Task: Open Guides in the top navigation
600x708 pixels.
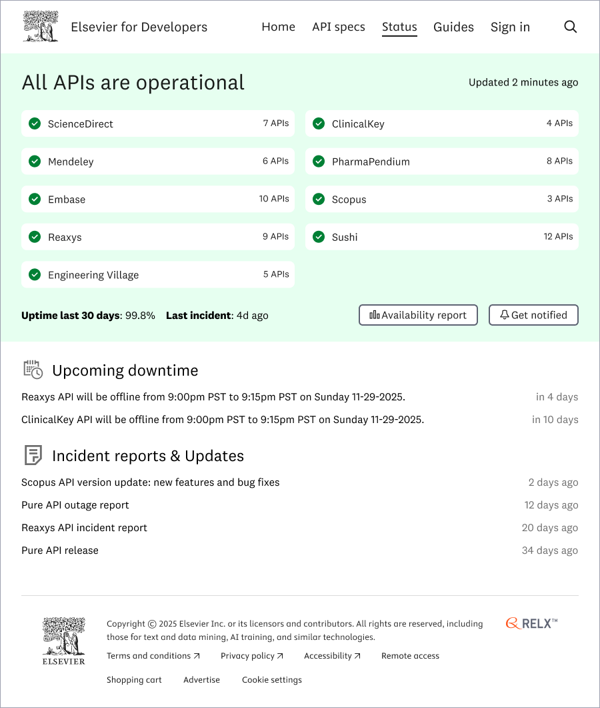Action: (x=453, y=27)
